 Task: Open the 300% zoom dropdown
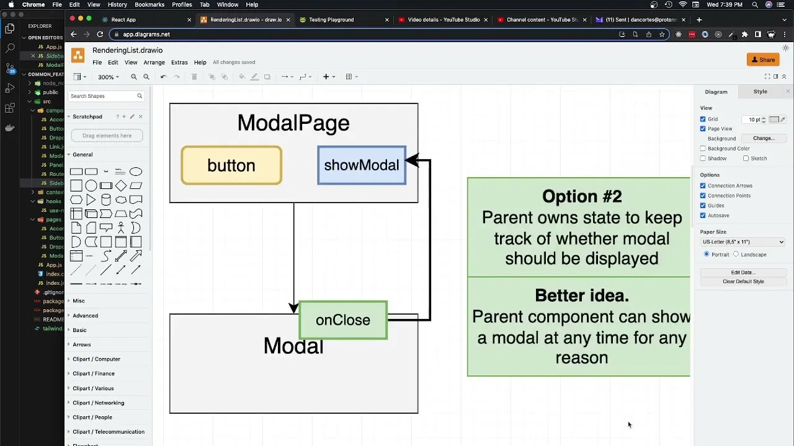pyautogui.click(x=109, y=77)
